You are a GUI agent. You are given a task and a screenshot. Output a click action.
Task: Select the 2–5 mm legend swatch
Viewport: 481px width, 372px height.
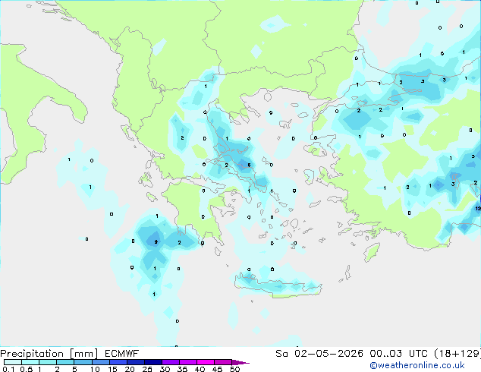tap(65, 362)
